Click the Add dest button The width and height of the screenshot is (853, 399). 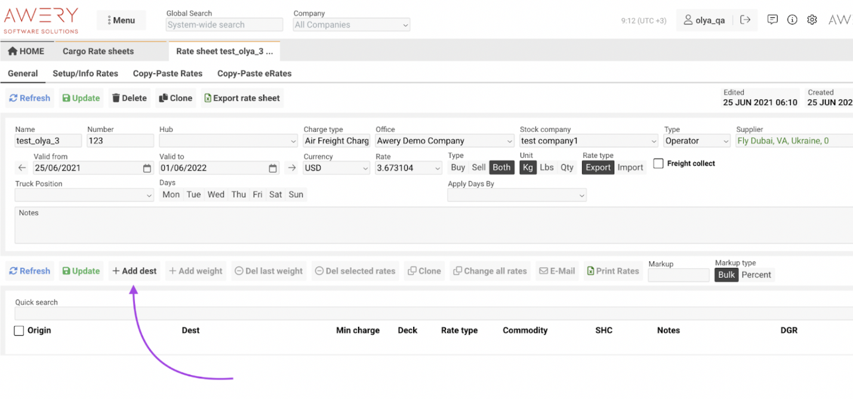134,271
